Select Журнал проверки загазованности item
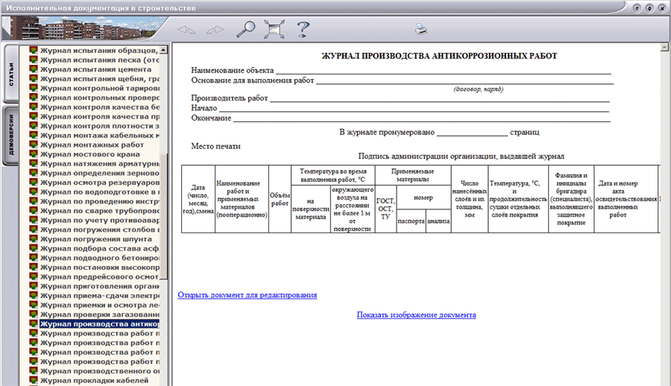The image size is (671, 386). click(99, 314)
